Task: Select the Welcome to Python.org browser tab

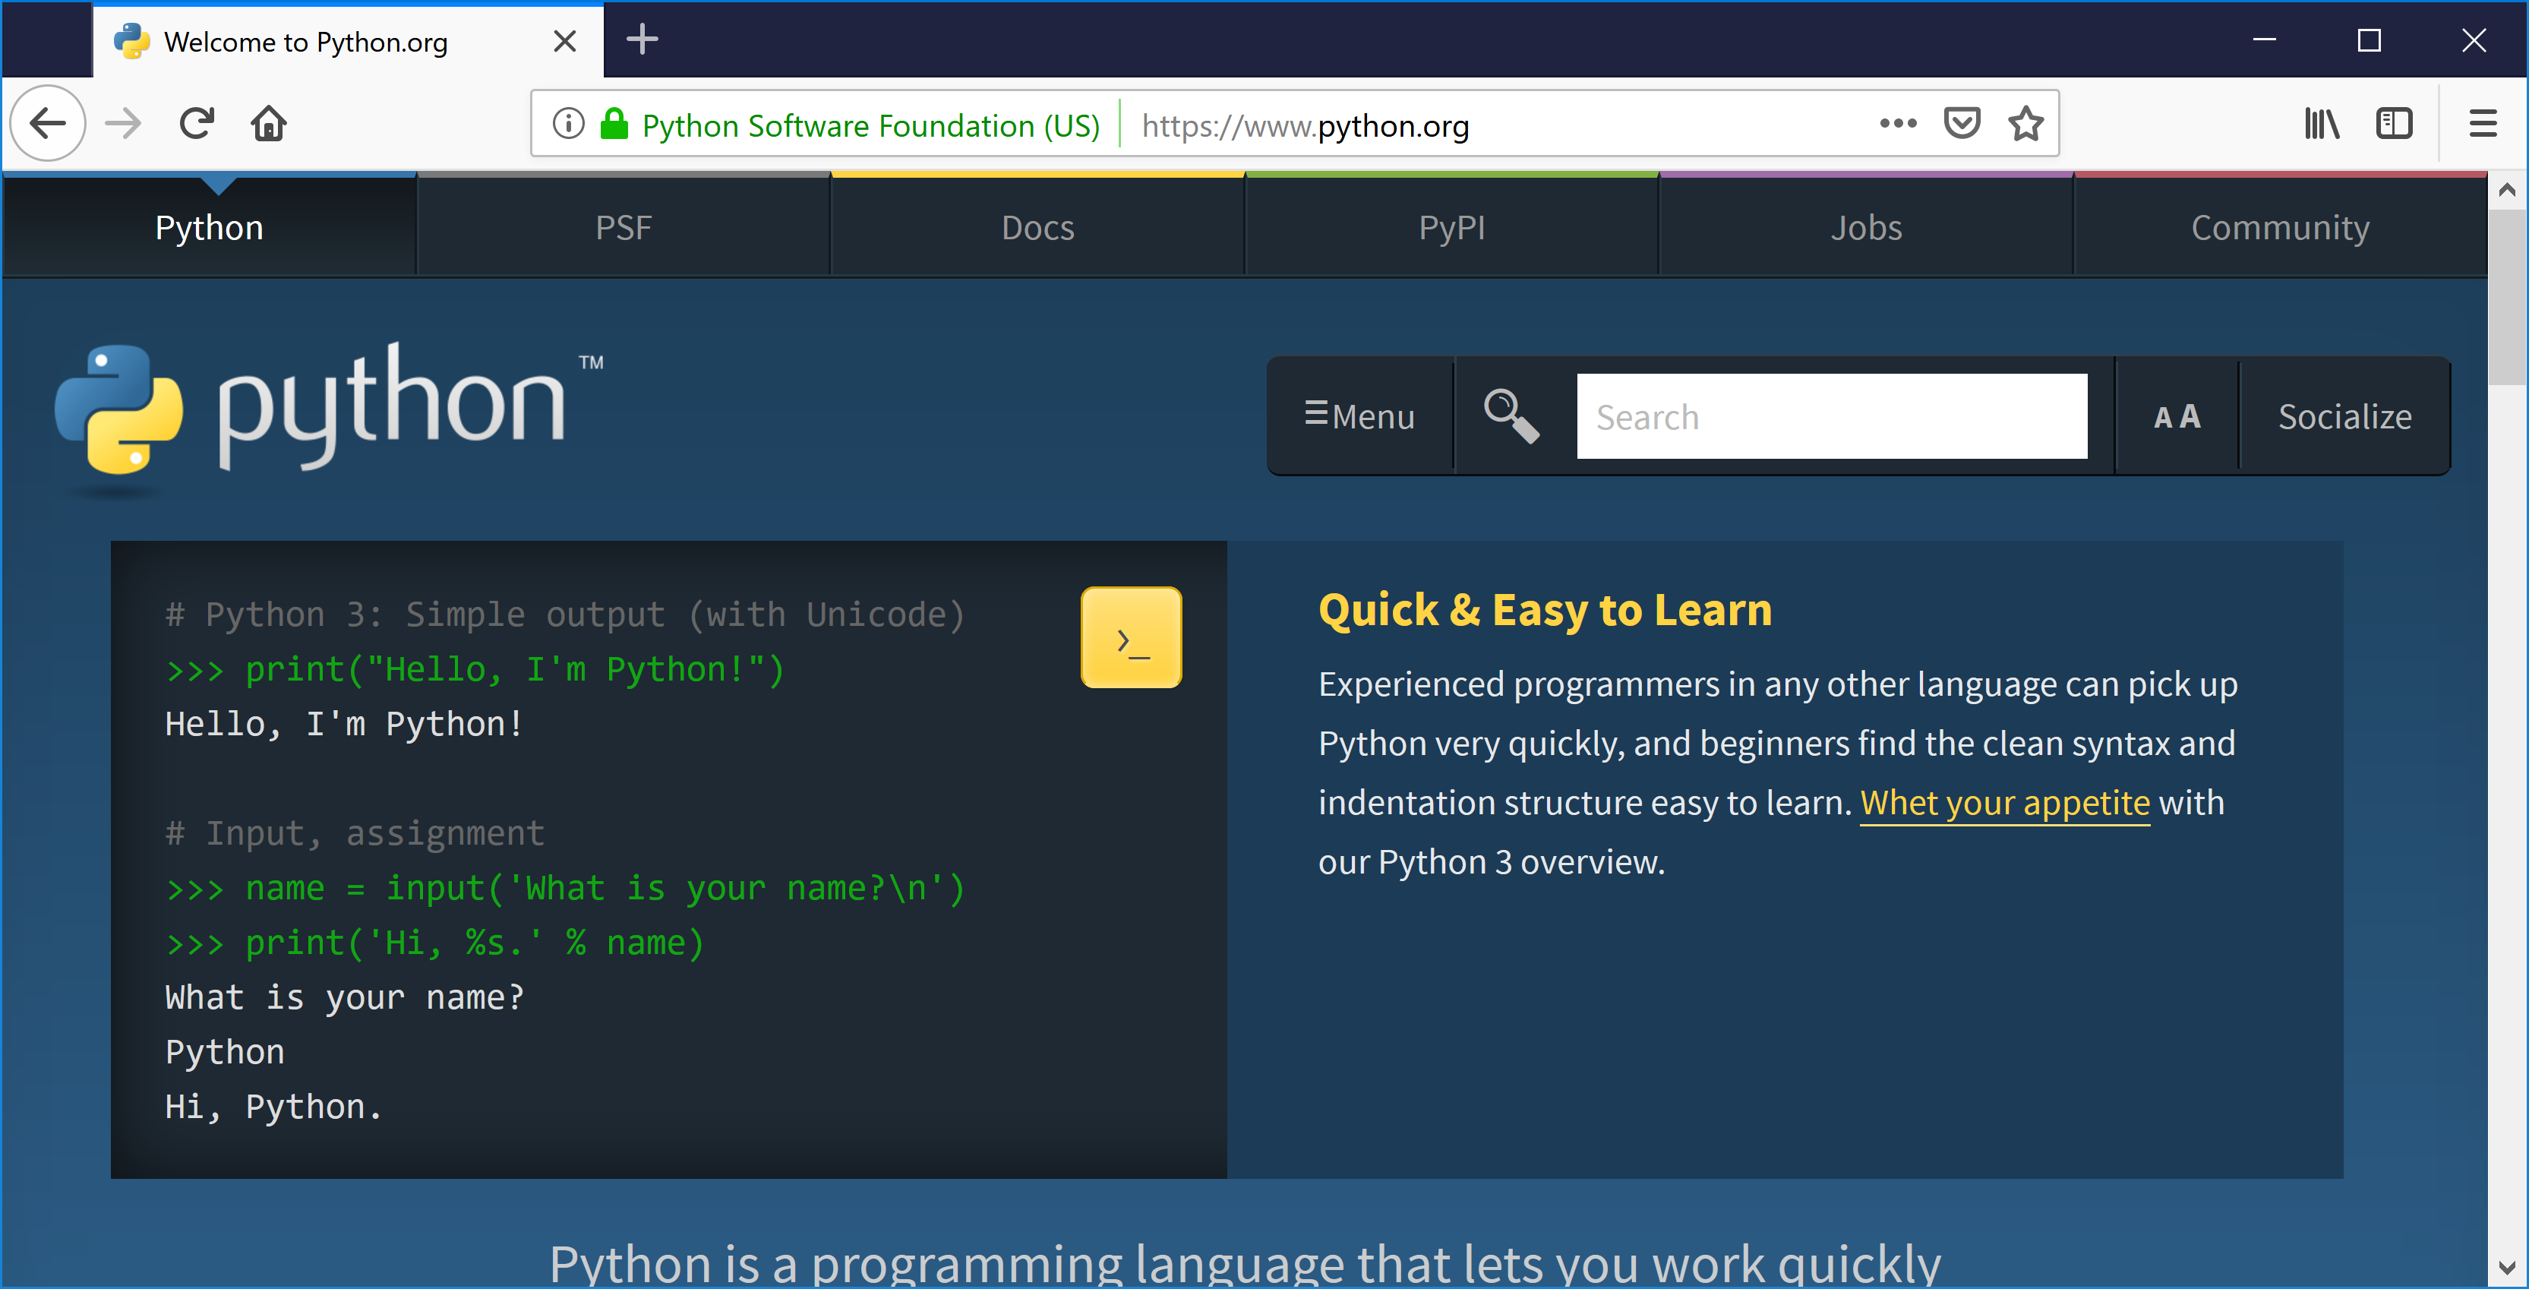Action: point(348,41)
